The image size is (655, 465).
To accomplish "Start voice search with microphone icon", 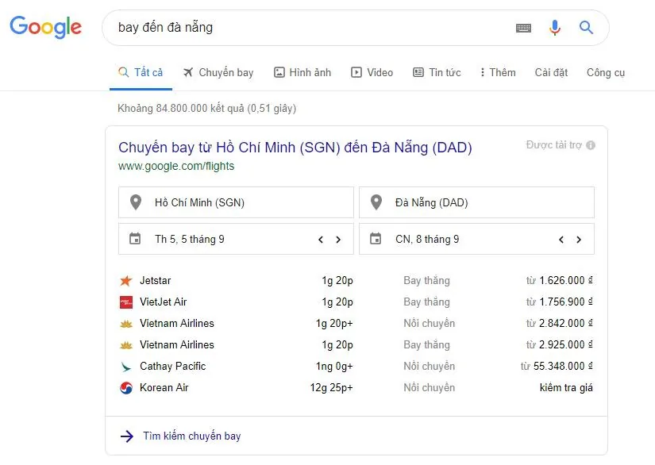I will tap(555, 28).
